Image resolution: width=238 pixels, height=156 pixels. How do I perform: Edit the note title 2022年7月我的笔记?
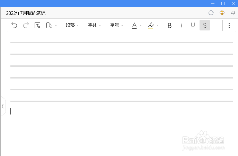point(26,13)
